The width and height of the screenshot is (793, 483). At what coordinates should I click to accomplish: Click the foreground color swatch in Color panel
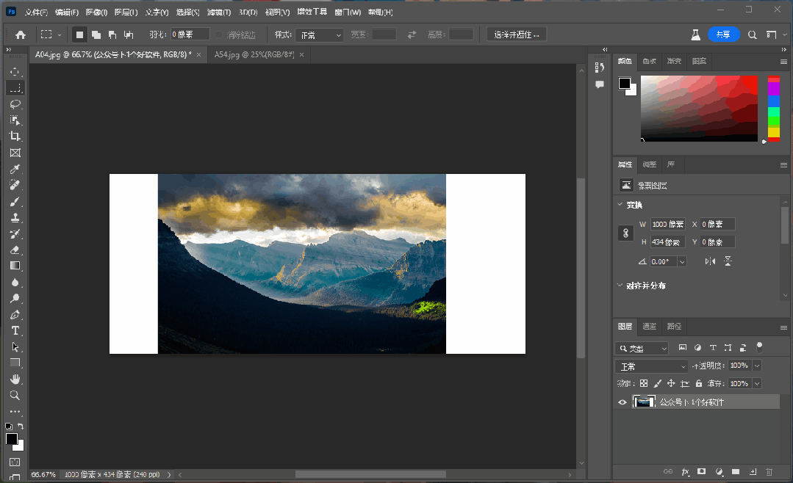coord(624,83)
